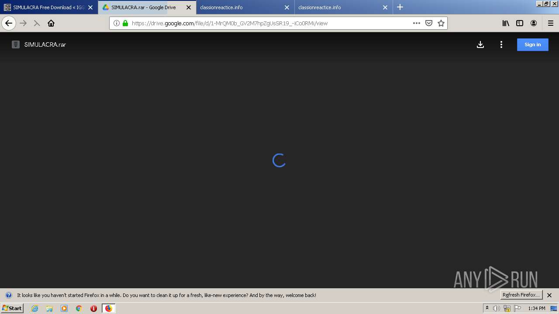This screenshot has width=559, height=314.
Task: Click the network tray icon
Action: click(507, 308)
